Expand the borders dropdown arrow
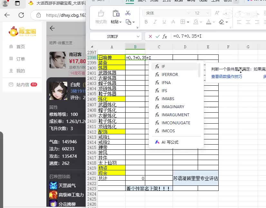The image size is (266, 208). click(x=188, y=22)
